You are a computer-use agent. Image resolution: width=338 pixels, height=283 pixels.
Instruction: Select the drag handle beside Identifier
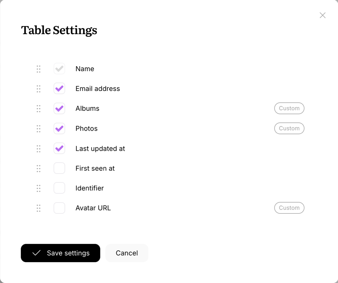pyautogui.click(x=38, y=188)
